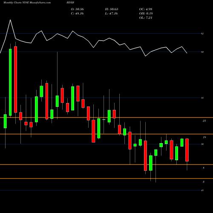
Task: Click the orange level label 8
Action: tap(204, 168)
